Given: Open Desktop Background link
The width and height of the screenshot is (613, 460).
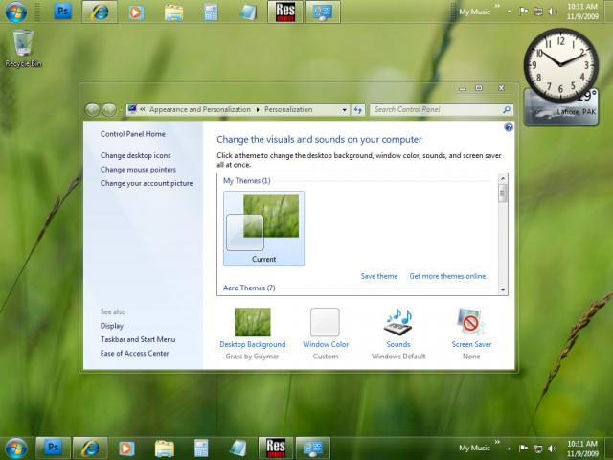Looking at the screenshot, I should click(253, 344).
